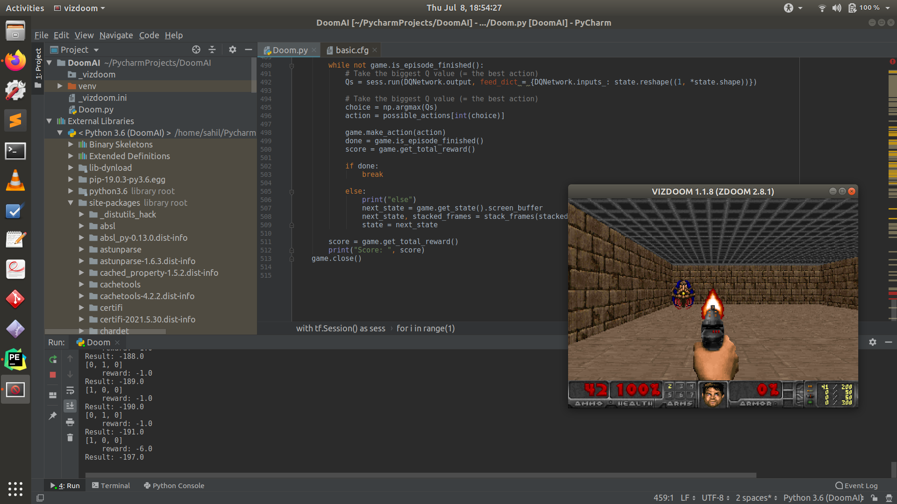Close the Doom run tab
Viewport: 897px width, 504px height.
117,342
